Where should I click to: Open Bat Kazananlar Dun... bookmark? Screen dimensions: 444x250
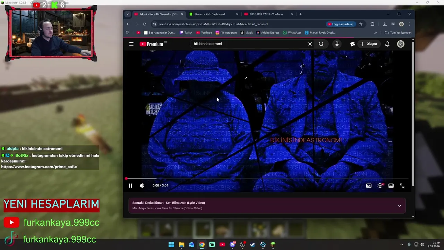point(159,33)
